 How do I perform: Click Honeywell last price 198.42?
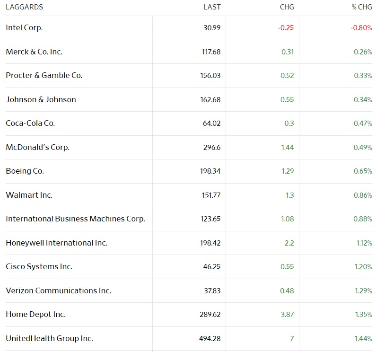coord(210,243)
